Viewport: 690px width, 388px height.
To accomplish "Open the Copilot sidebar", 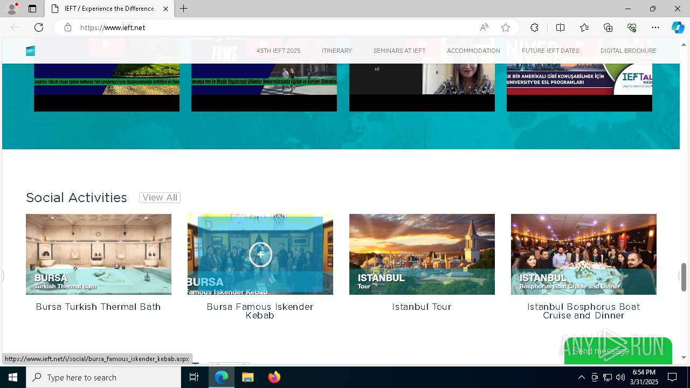I will (678, 27).
